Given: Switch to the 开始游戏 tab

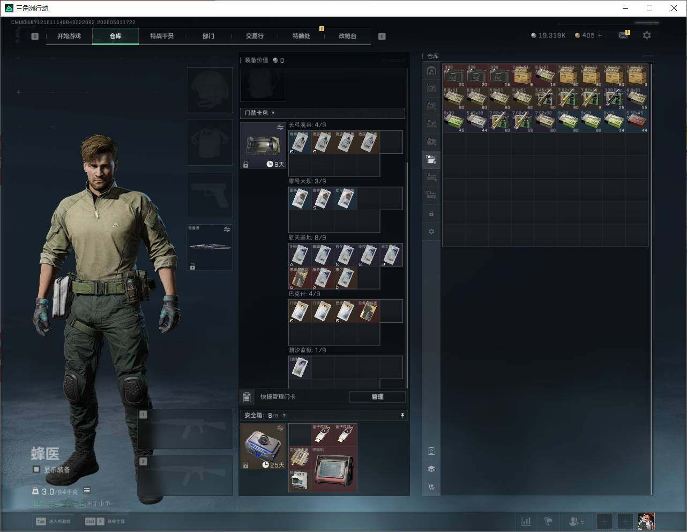Looking at the screenshot, I should coord(69,36).
